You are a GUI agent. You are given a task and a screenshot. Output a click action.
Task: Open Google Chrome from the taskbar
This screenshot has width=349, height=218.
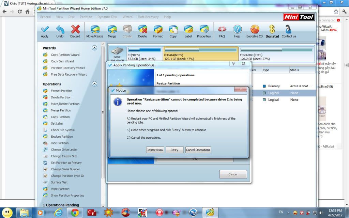75,213
